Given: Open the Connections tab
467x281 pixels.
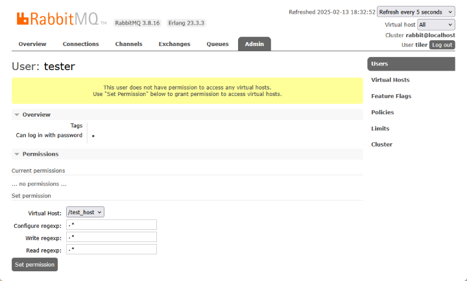Looking at the screenshot, I should coord(80,44).
